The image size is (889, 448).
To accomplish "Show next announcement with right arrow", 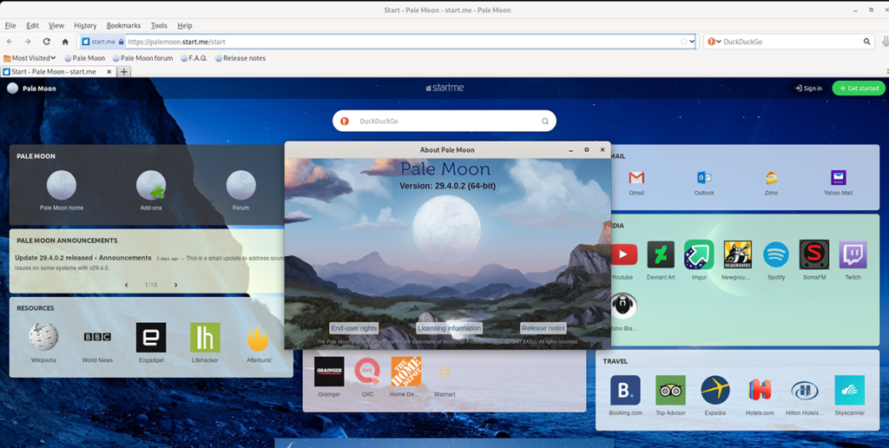I will tap(175, 285).
